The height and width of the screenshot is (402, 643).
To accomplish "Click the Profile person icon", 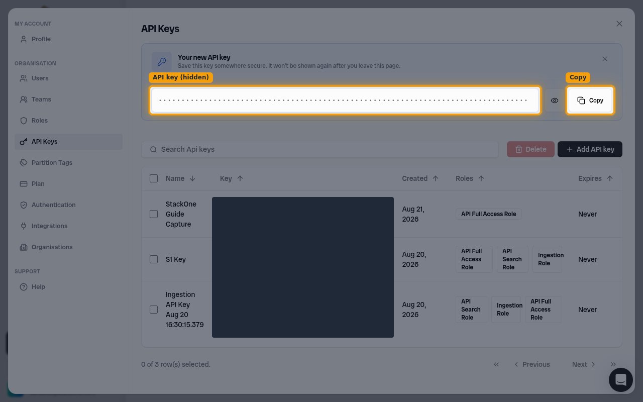I will tap(24, 39).
